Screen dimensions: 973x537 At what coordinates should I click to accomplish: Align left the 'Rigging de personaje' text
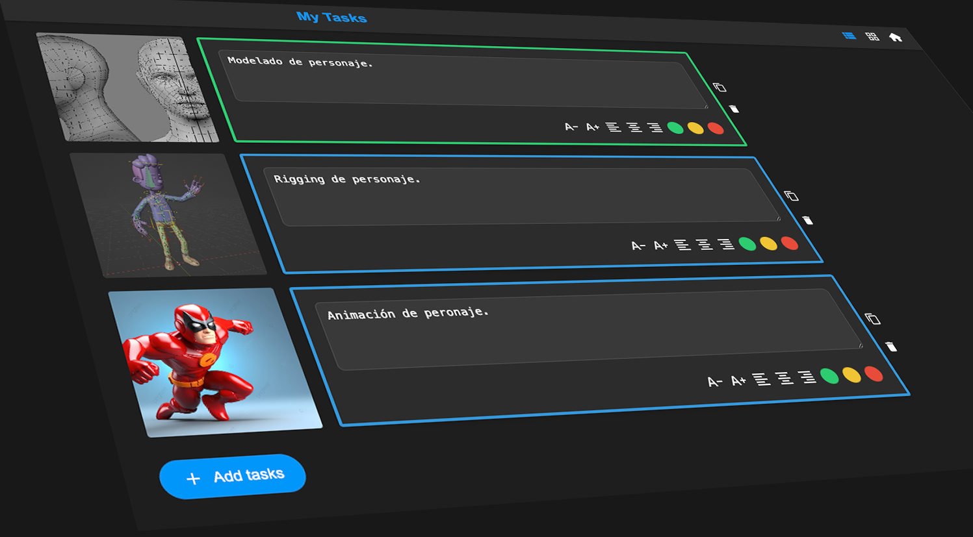(682, 245)
